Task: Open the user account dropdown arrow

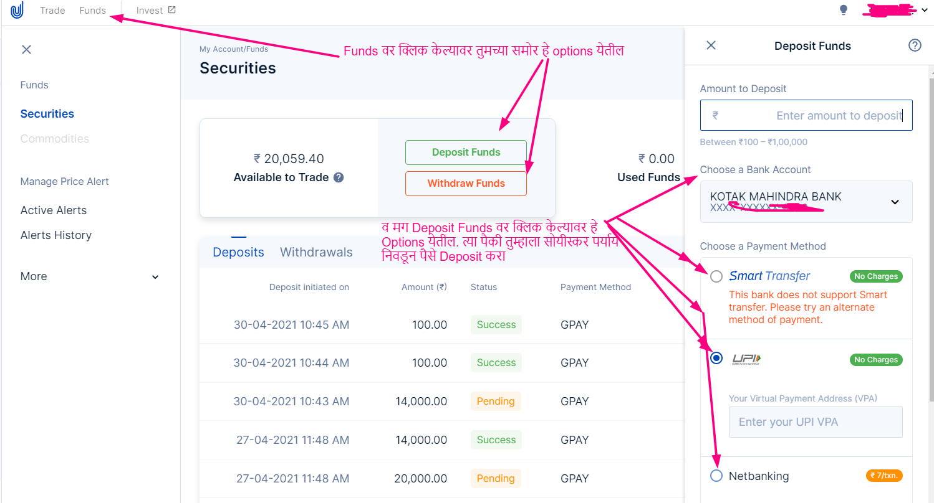Action: click(924, 10)
